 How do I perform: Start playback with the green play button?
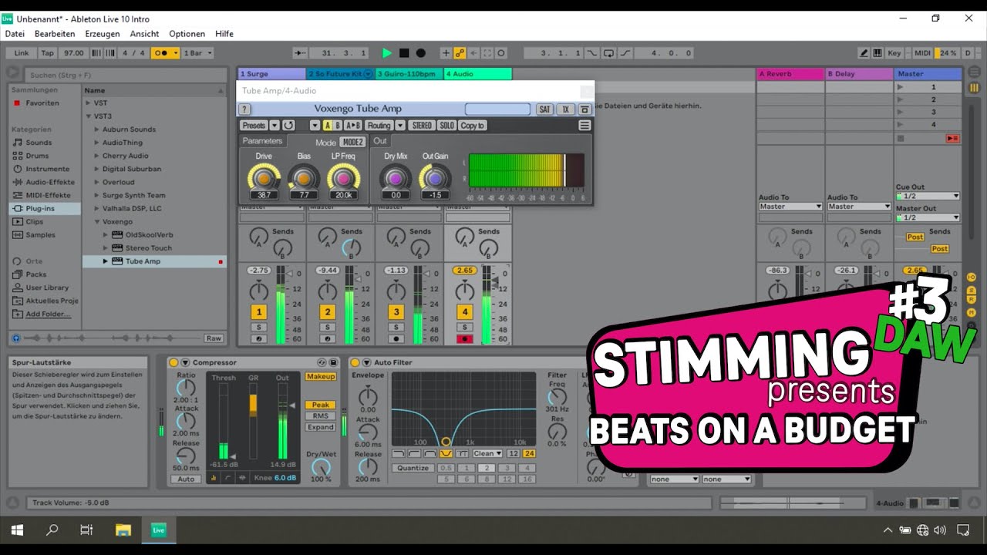tap(387, 53)
